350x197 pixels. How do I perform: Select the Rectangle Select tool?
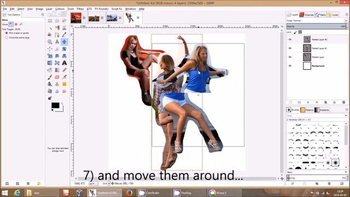pos(50,21)
